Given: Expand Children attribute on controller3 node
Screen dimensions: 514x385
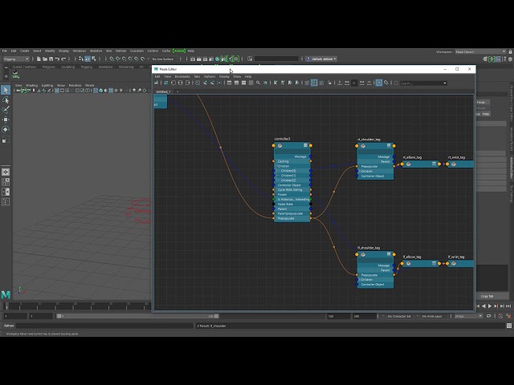Looking at the screenshot, I should point(284,166).
